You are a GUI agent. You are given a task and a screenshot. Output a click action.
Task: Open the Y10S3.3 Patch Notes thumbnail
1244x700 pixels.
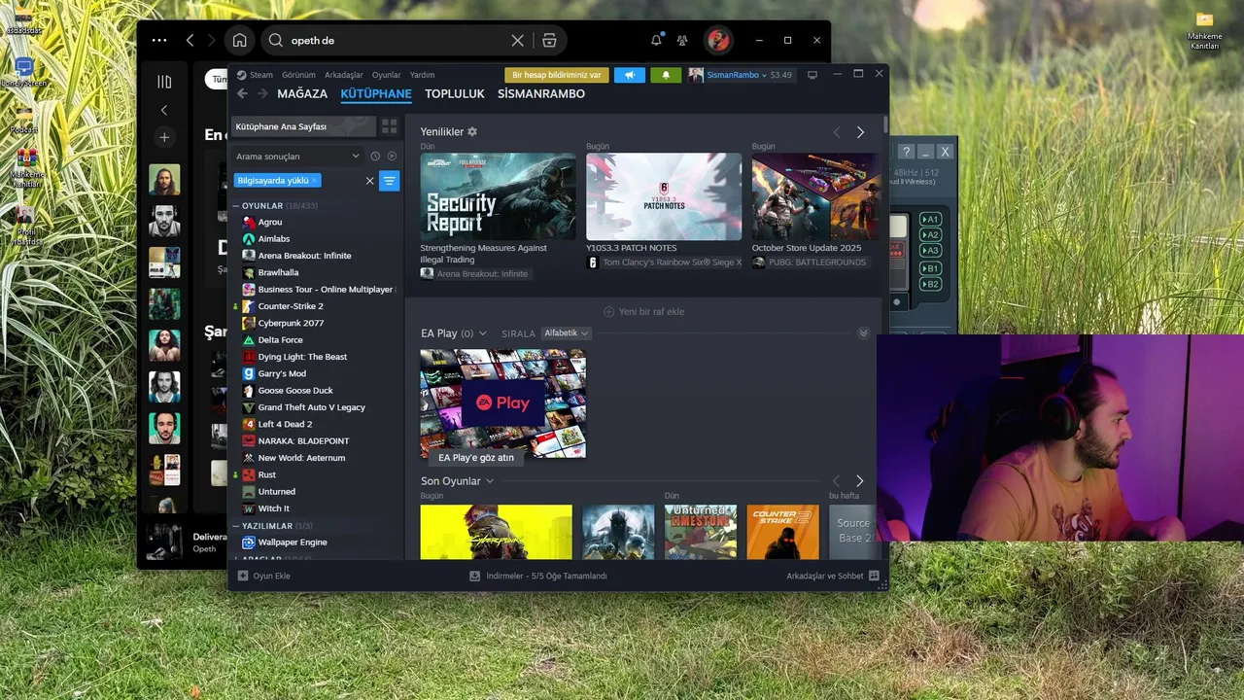(x=664, y=196)
